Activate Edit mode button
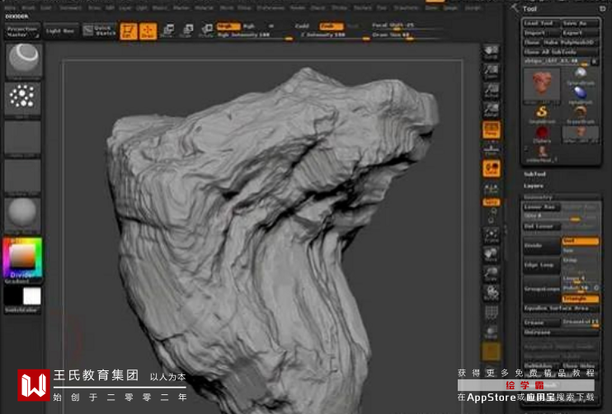This screenshot has width=612, height=414. [129, 31]
